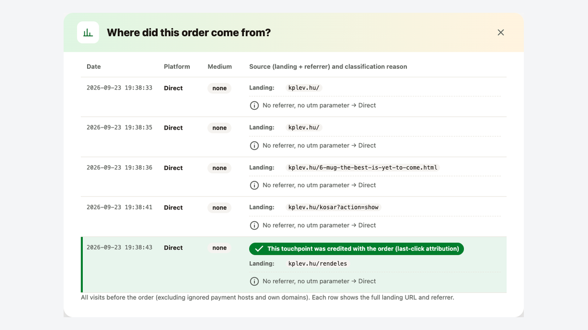Viewport: 588px width, 330px height.
Task: Click info icon under the rendeles landing URL
Action: (x=254, y=281)
